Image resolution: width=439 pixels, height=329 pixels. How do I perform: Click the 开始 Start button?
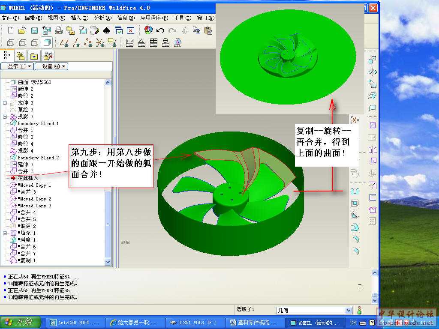point(21,323)
